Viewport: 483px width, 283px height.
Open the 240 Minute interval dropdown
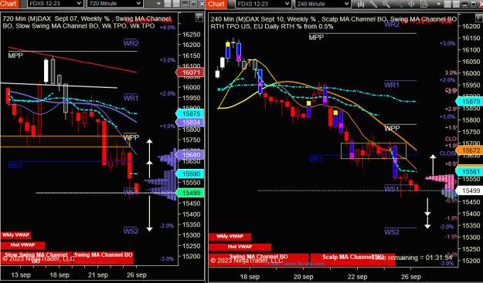pyautogui.click(x=322, y=4)
